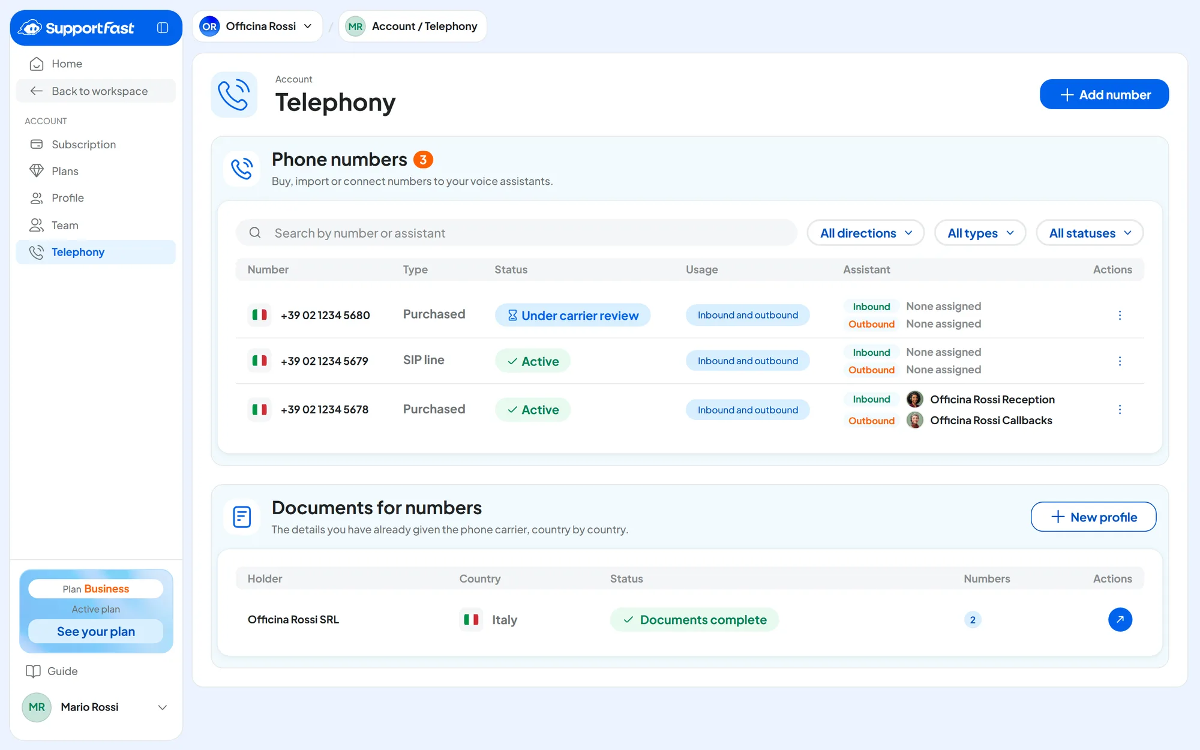1200x750 pixels.
Task: Open the All types filter
Action: coord(980,233)
